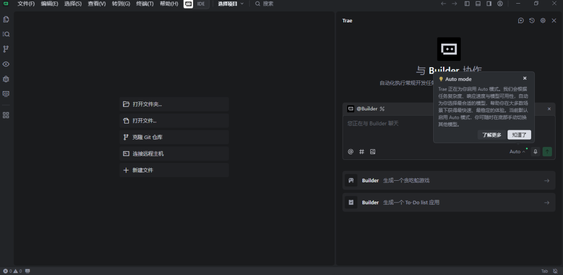Close the Auto mode tooltip
The image size is (563, 275).
click(x=524, y=78)
